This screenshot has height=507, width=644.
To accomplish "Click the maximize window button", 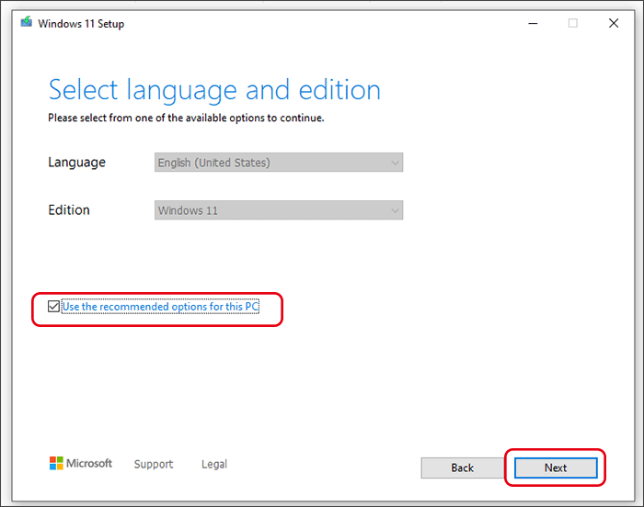I will click(572, 23).
